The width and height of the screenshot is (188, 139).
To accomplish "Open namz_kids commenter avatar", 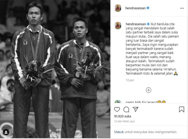I will [118, 102].
